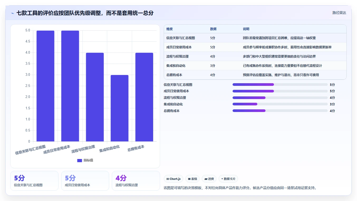Click the 信息关联与汇总视图 label in the progress list

click(178, 85)
